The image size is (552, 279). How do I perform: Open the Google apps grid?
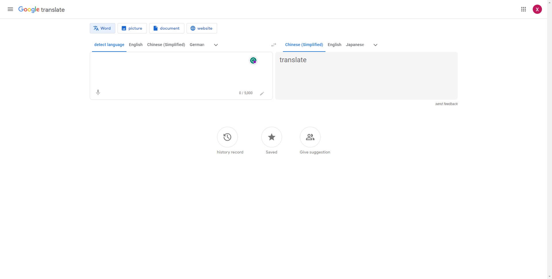tap(524, 9)
